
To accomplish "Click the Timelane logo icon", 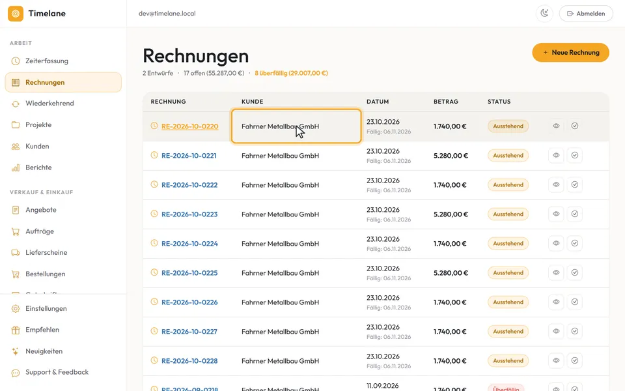I will [x=16, y=14].
